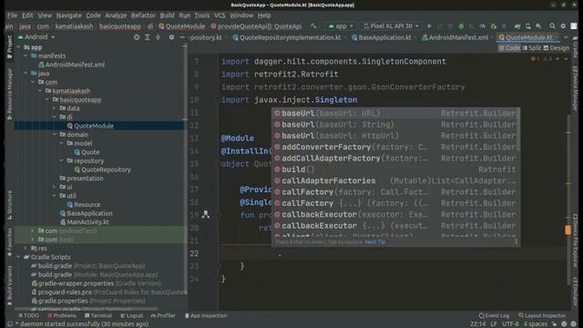
Task: Switch to AndroidManifest.xml tab
Action: click(455, 37)
